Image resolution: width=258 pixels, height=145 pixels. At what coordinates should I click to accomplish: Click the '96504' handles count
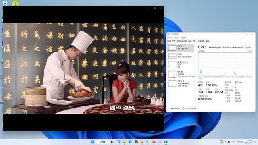click(x=219, y=92)
